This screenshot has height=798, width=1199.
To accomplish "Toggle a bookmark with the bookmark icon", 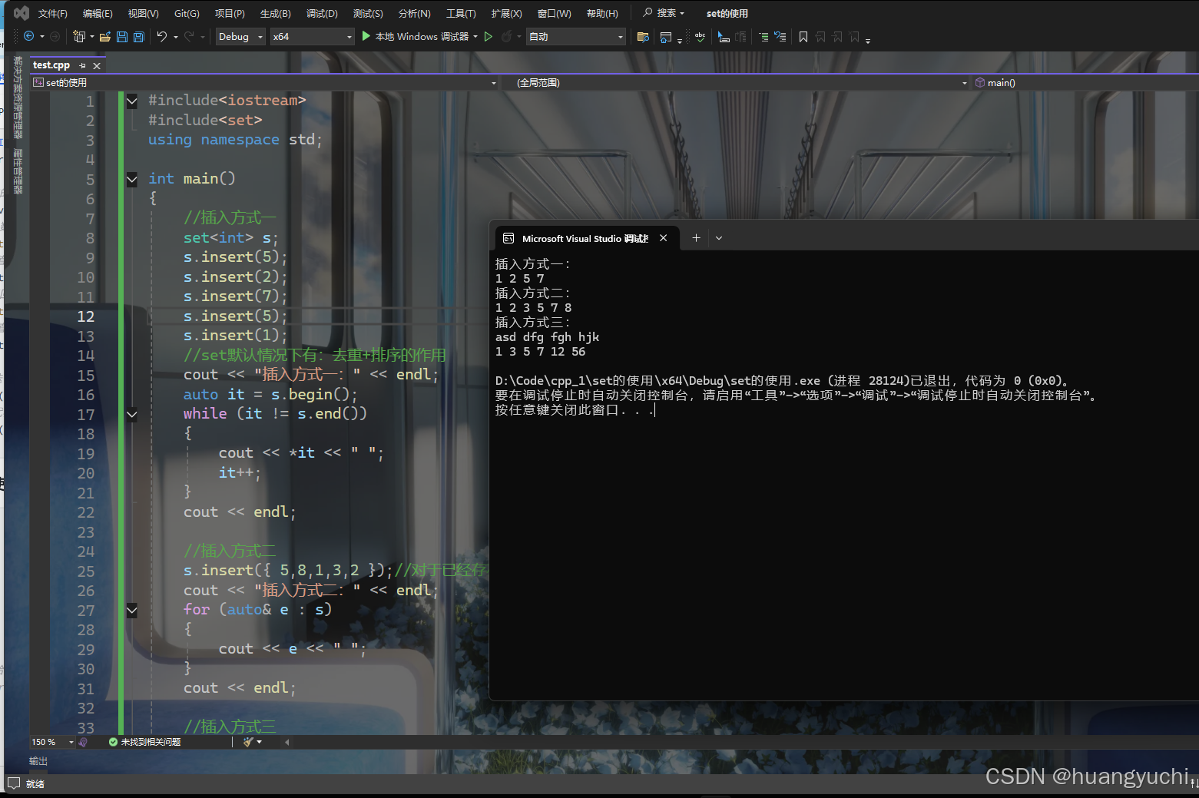I will [803, 37].
